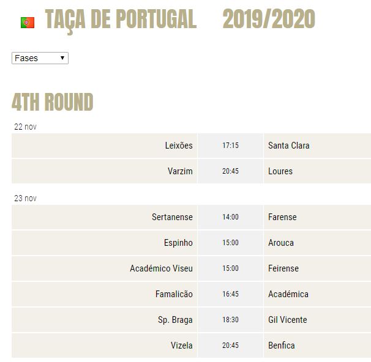The width and height of the screenshot is (371, 362).
Task: Open the Gil Vicente team link
Action: [288, 320]
